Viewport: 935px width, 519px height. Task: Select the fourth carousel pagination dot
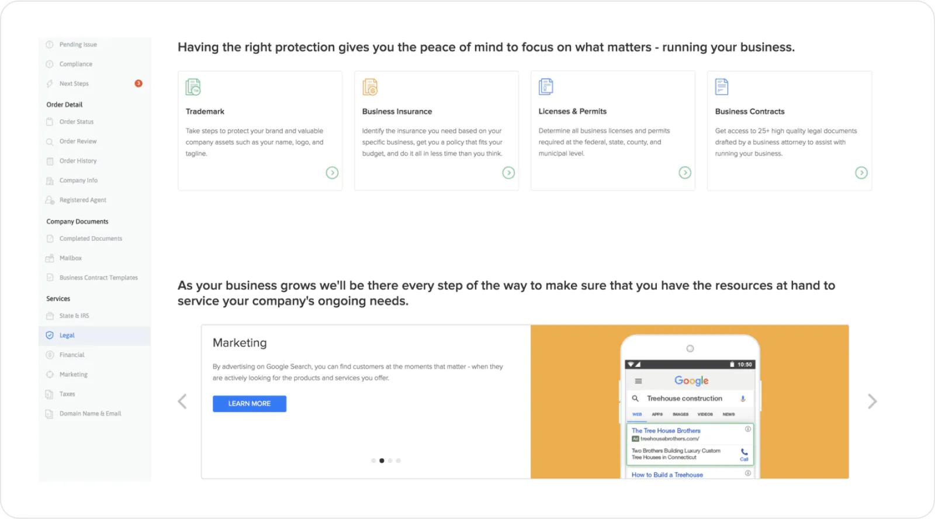(399, 461)
